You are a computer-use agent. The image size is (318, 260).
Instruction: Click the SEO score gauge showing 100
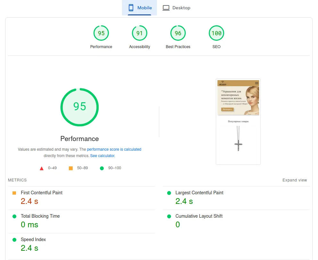click(x=216, y=33)
